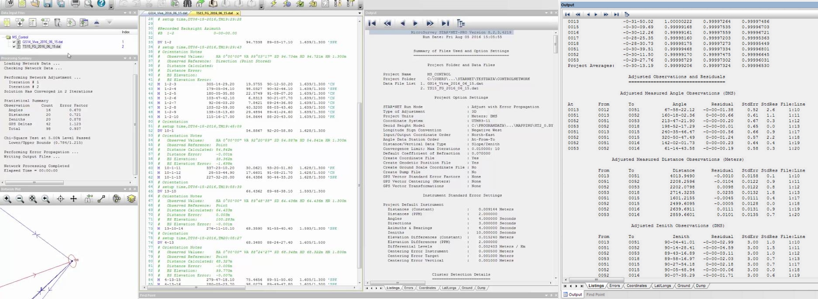Select TS15_FG_2016_06_15.dat in file tree
This screenshot has height=299, width=818.
tap(41, 46)
